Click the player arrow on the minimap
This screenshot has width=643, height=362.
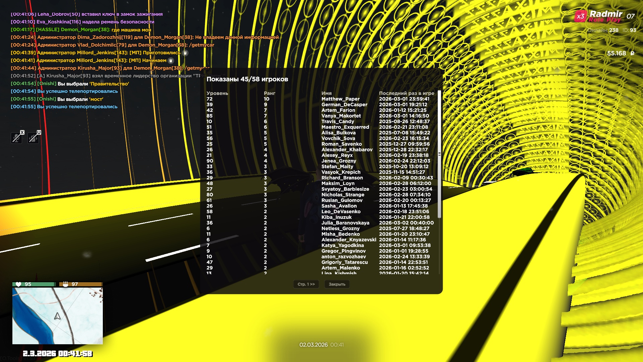tap(57, 316)
